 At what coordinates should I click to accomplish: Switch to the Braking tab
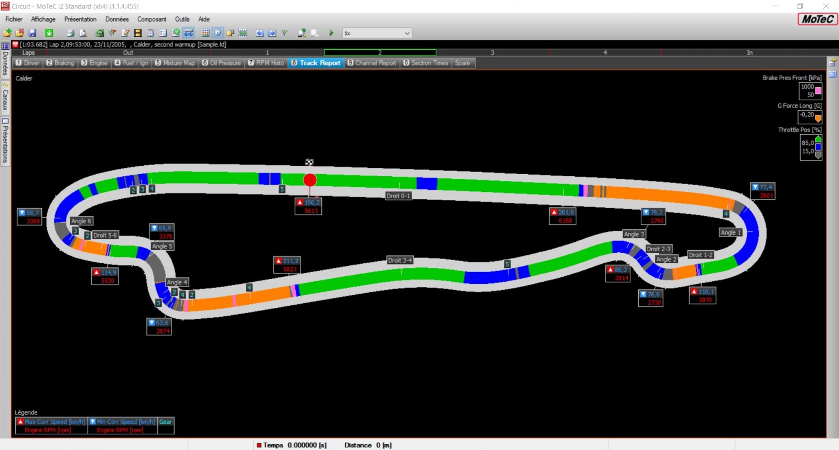(x=60, y=63)
